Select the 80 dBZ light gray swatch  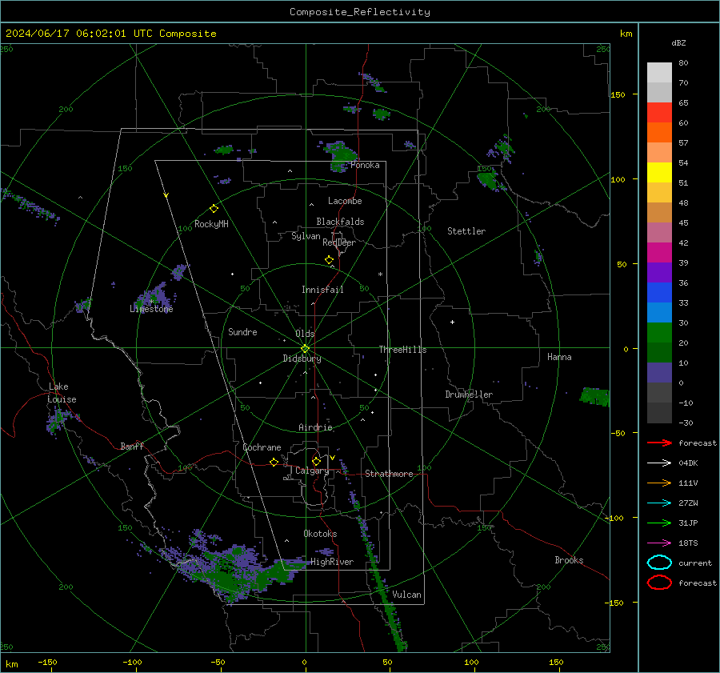(659, 72)
